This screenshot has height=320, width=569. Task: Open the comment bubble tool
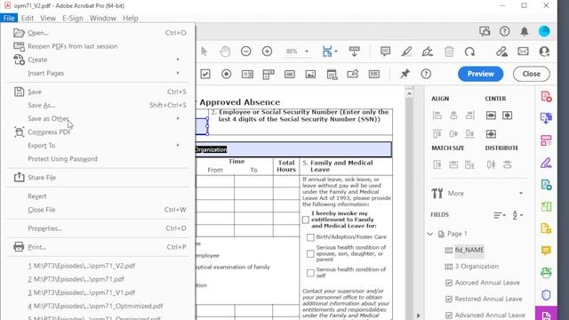tap(385, 52)
